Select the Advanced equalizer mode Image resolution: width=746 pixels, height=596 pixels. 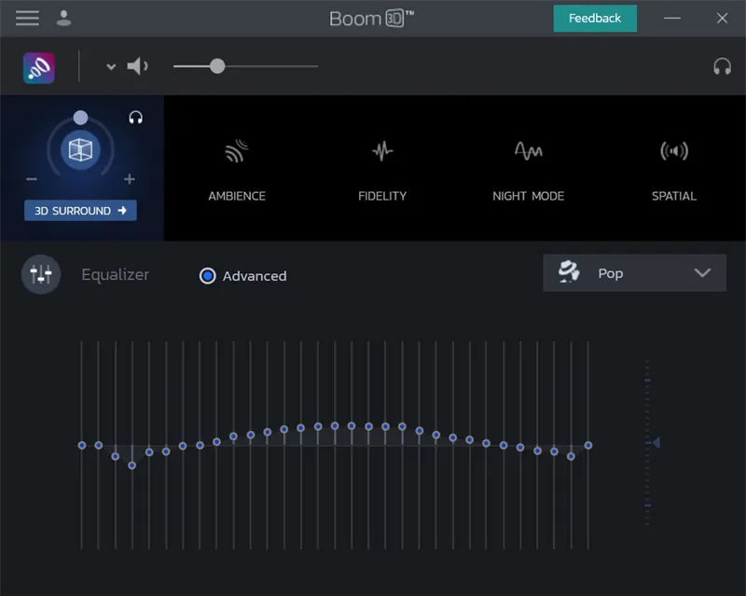tap(207, 276)
